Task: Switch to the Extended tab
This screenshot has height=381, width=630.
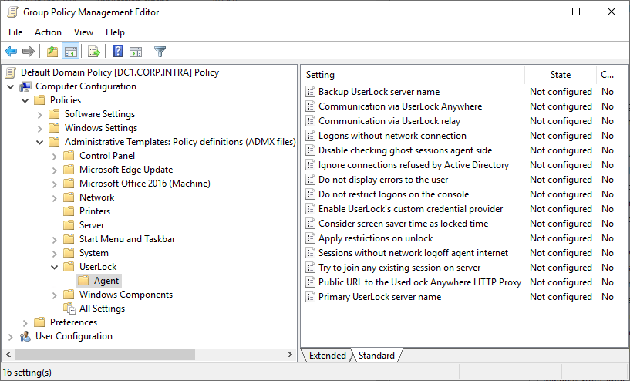Action: 327,356
